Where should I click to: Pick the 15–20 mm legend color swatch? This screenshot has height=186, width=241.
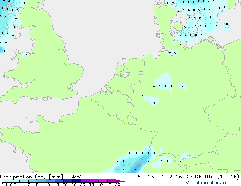click(x=59, y=181)
